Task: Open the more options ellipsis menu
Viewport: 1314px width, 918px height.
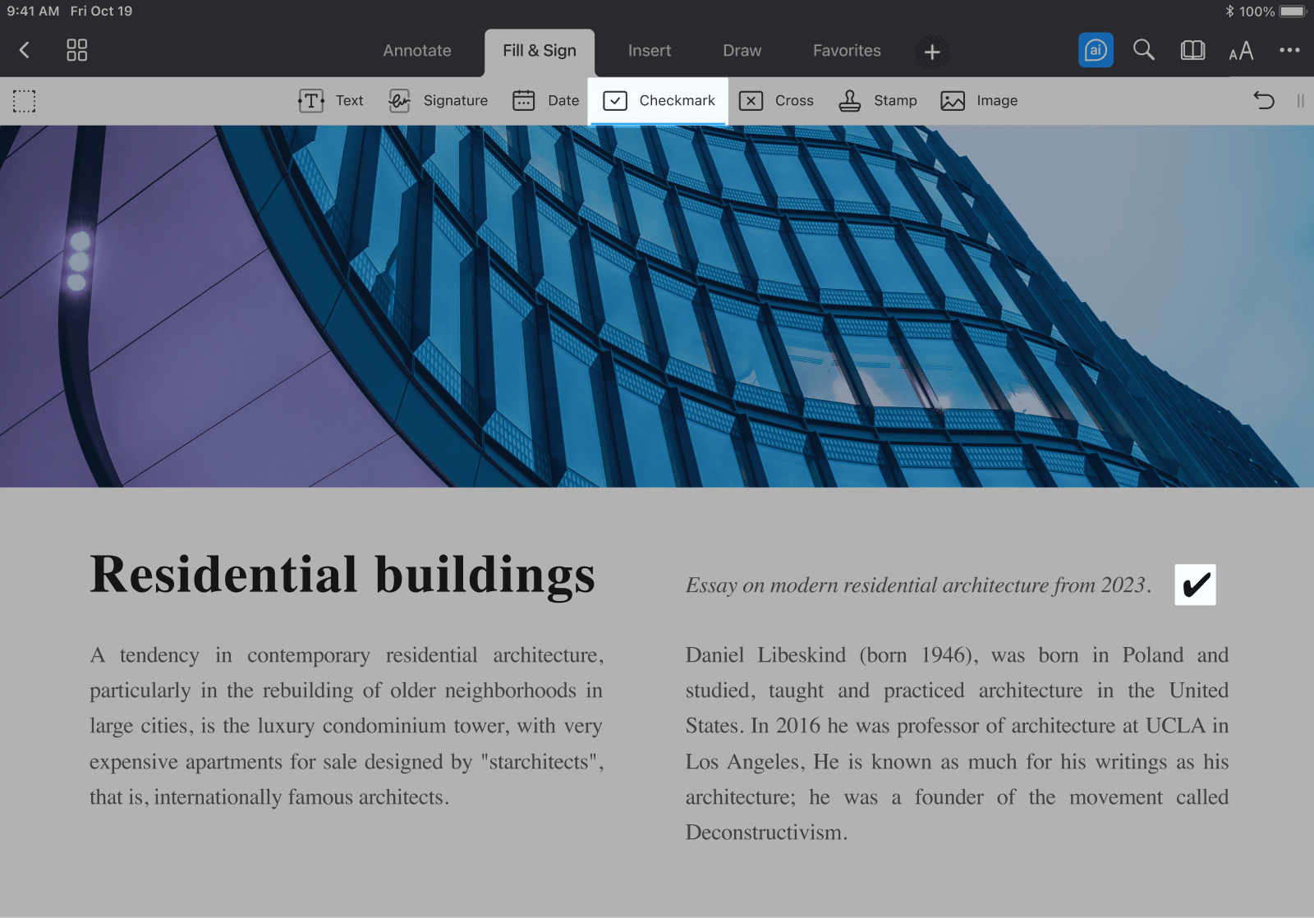Action: coord(1289,50)
